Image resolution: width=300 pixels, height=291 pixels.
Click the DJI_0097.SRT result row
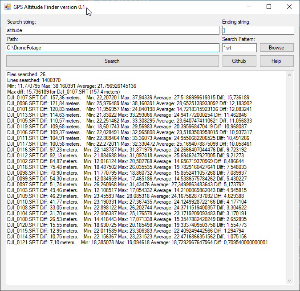[126, 184]
